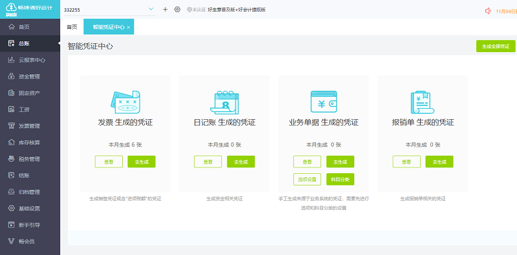Click the 11月04日 date notice text

(506, 11)
